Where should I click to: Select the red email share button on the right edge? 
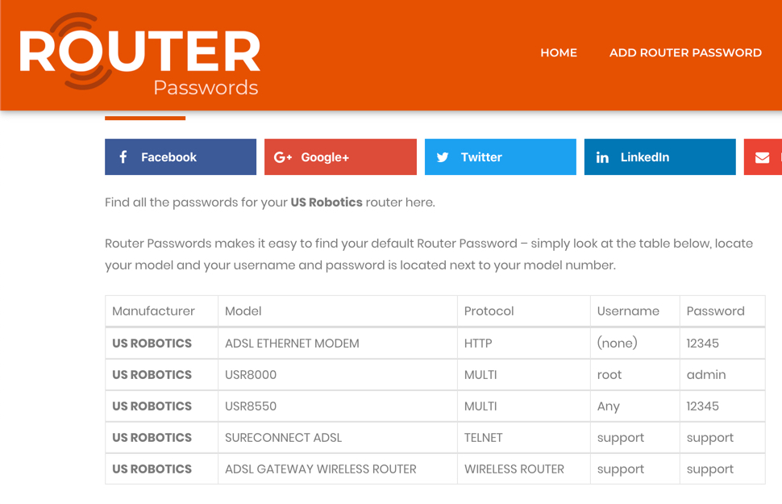[761, 156]
